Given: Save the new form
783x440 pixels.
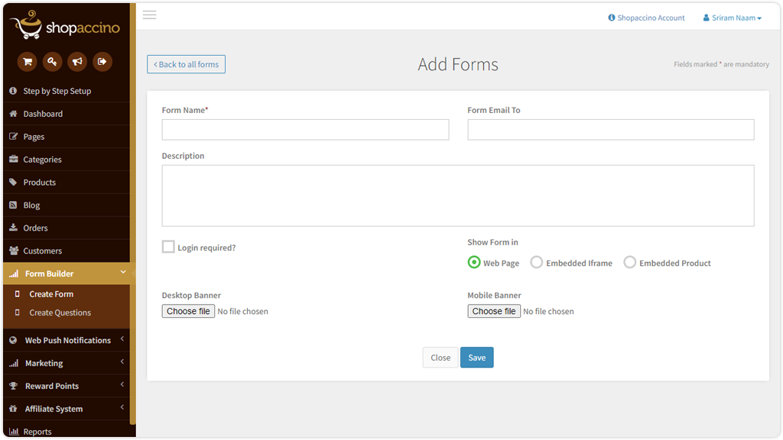Looking at the screenshot, I should pyautogui.click(x=476, y=357).
